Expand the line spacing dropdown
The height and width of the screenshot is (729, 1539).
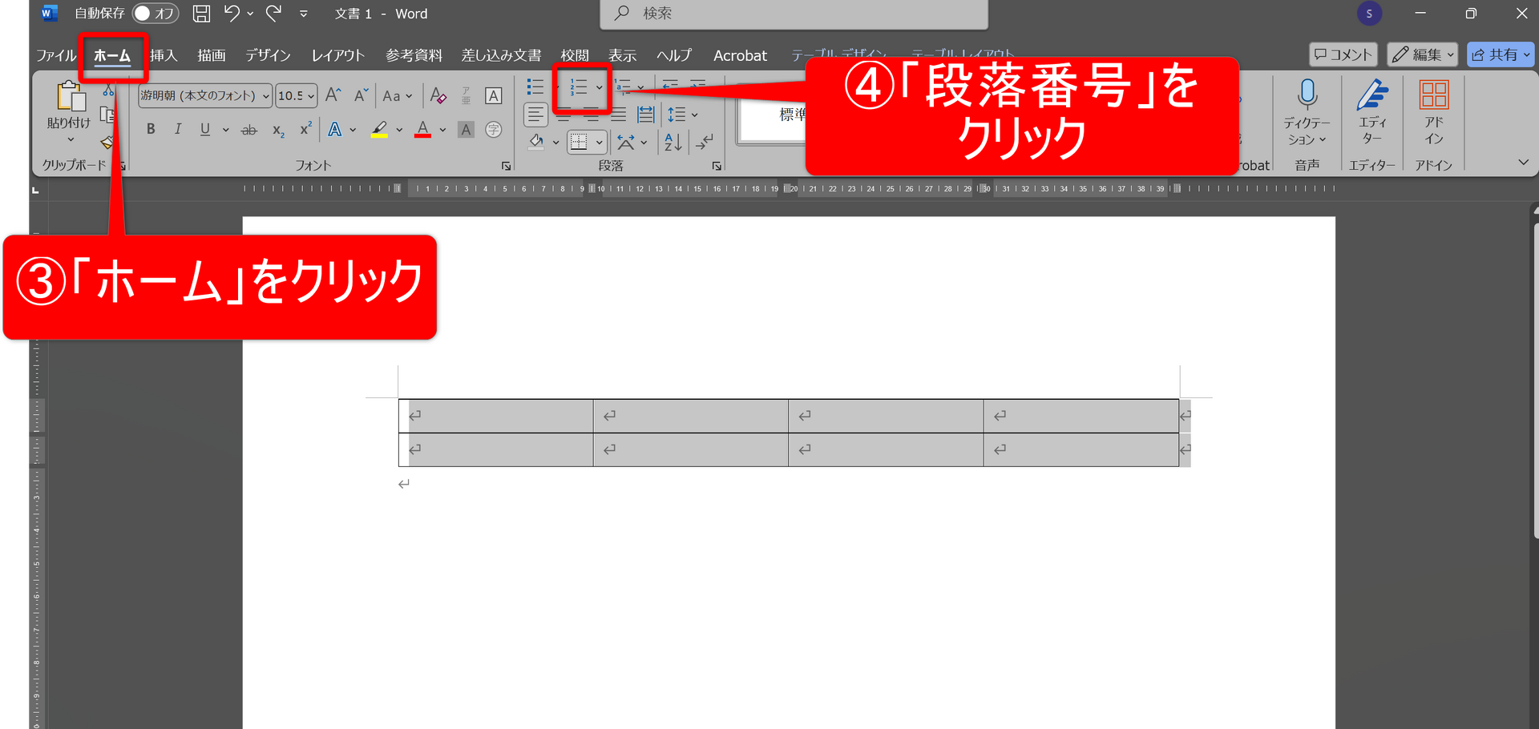point(694,115)
